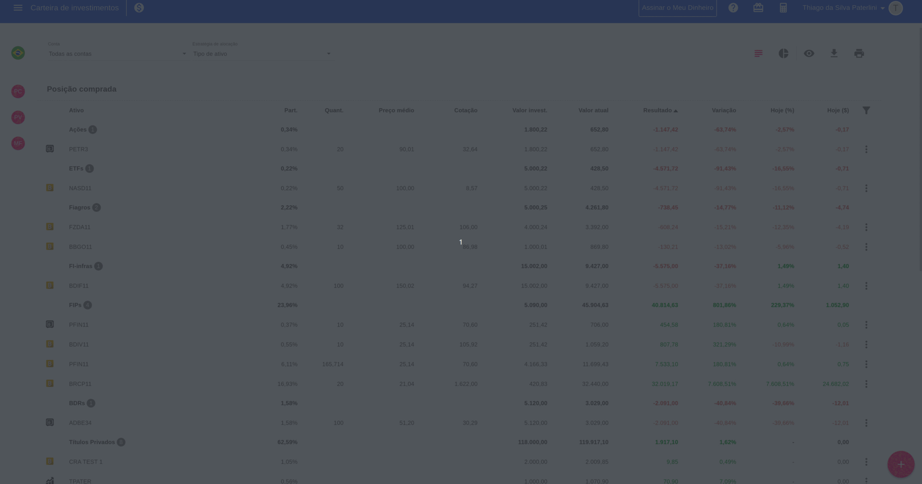
Task: Download the portfolio report
Action: click(x=833, y=53)
